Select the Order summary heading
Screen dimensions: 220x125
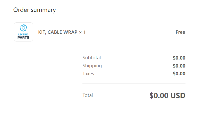coord(35,10)
